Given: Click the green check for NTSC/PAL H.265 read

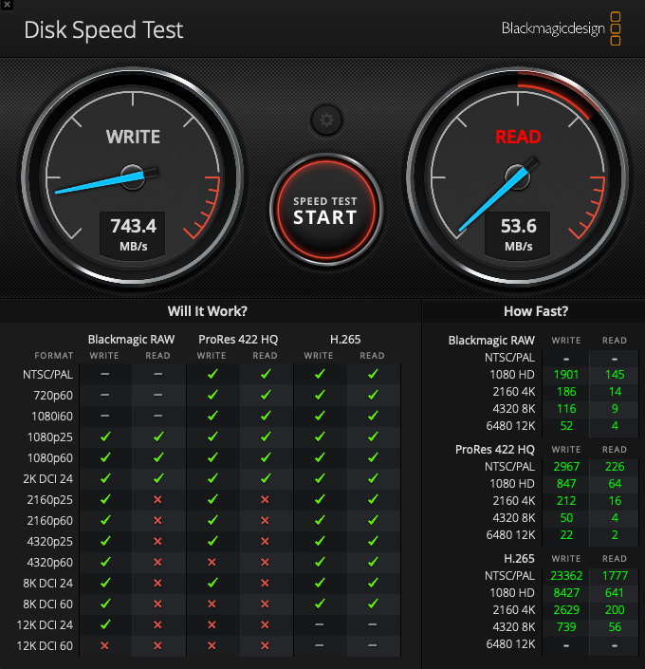Looking at the screenshot, I should pyautogui.click(x=373, y=374).
